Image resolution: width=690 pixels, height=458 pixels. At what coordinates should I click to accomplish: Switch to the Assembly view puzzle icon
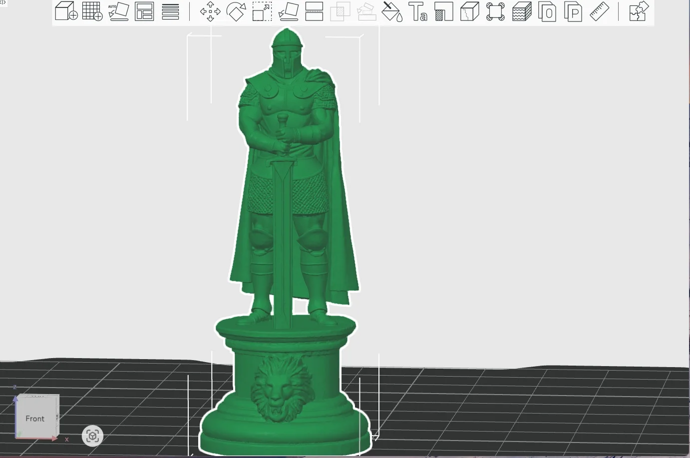pos(639,11)
